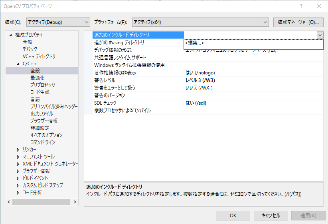Open the プラットフォーム platform dropdown
The width and height of the screenshot is (328, 224).
(x=200, y=22)
